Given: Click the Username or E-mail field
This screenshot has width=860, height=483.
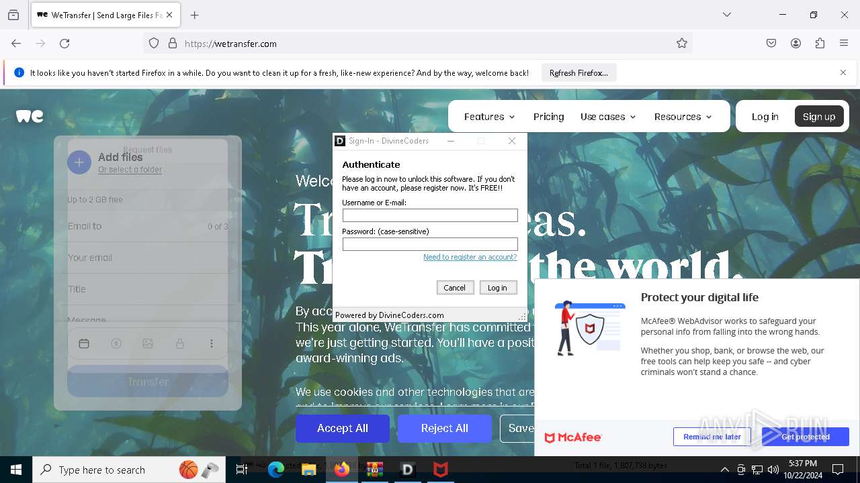Looking at the screenshot, I should [x=430, y=215].
